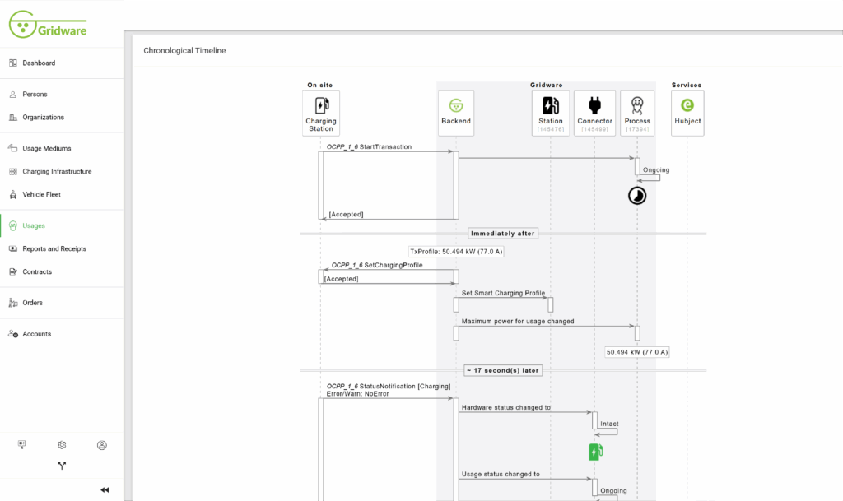Click the Persons sidebar icon
Viewport: 843px width, 501px height.
point(13,94)
